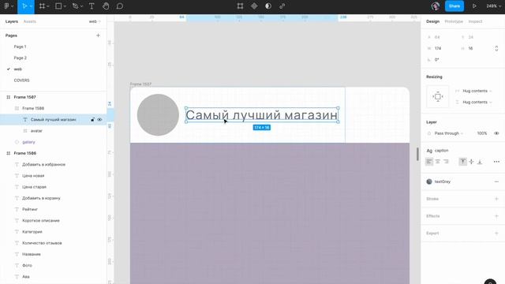Image resolution: width=505 pixels, height=284 pixels.
Task: Align text to bottom
Action: pos(480,162)
